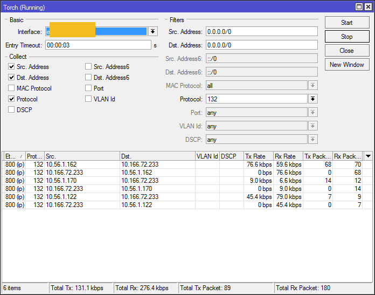Open the VLAN Id filter dropdown arrow
Image resolution: width=375 pixels, height=295 pixels.
(x=313, y=126)
